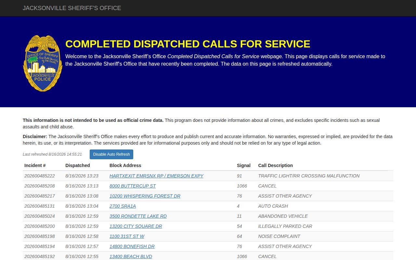Select incident number 202600485198
Viewport: 416px width, 260px height.
pyautogui.click(x=40, y=236)
